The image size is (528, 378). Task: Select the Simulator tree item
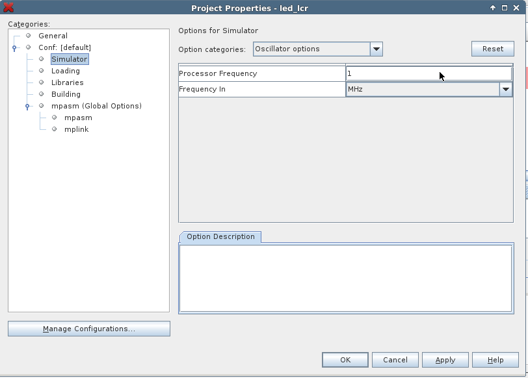point(69,59)
